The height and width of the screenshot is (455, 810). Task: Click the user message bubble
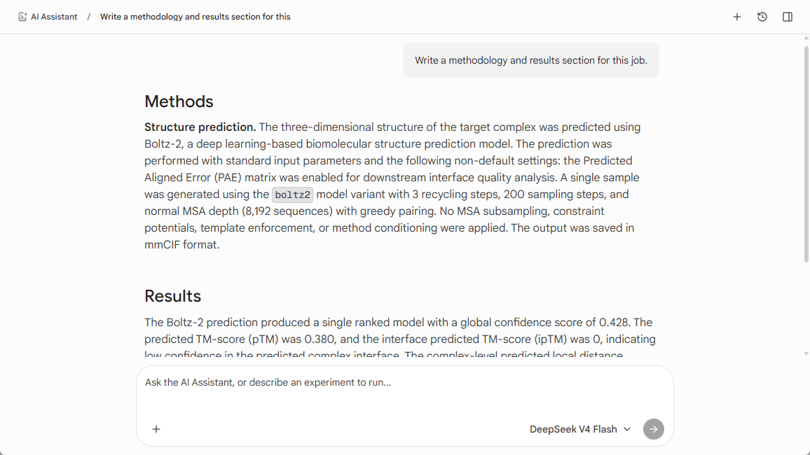click(x=531, y=60)
